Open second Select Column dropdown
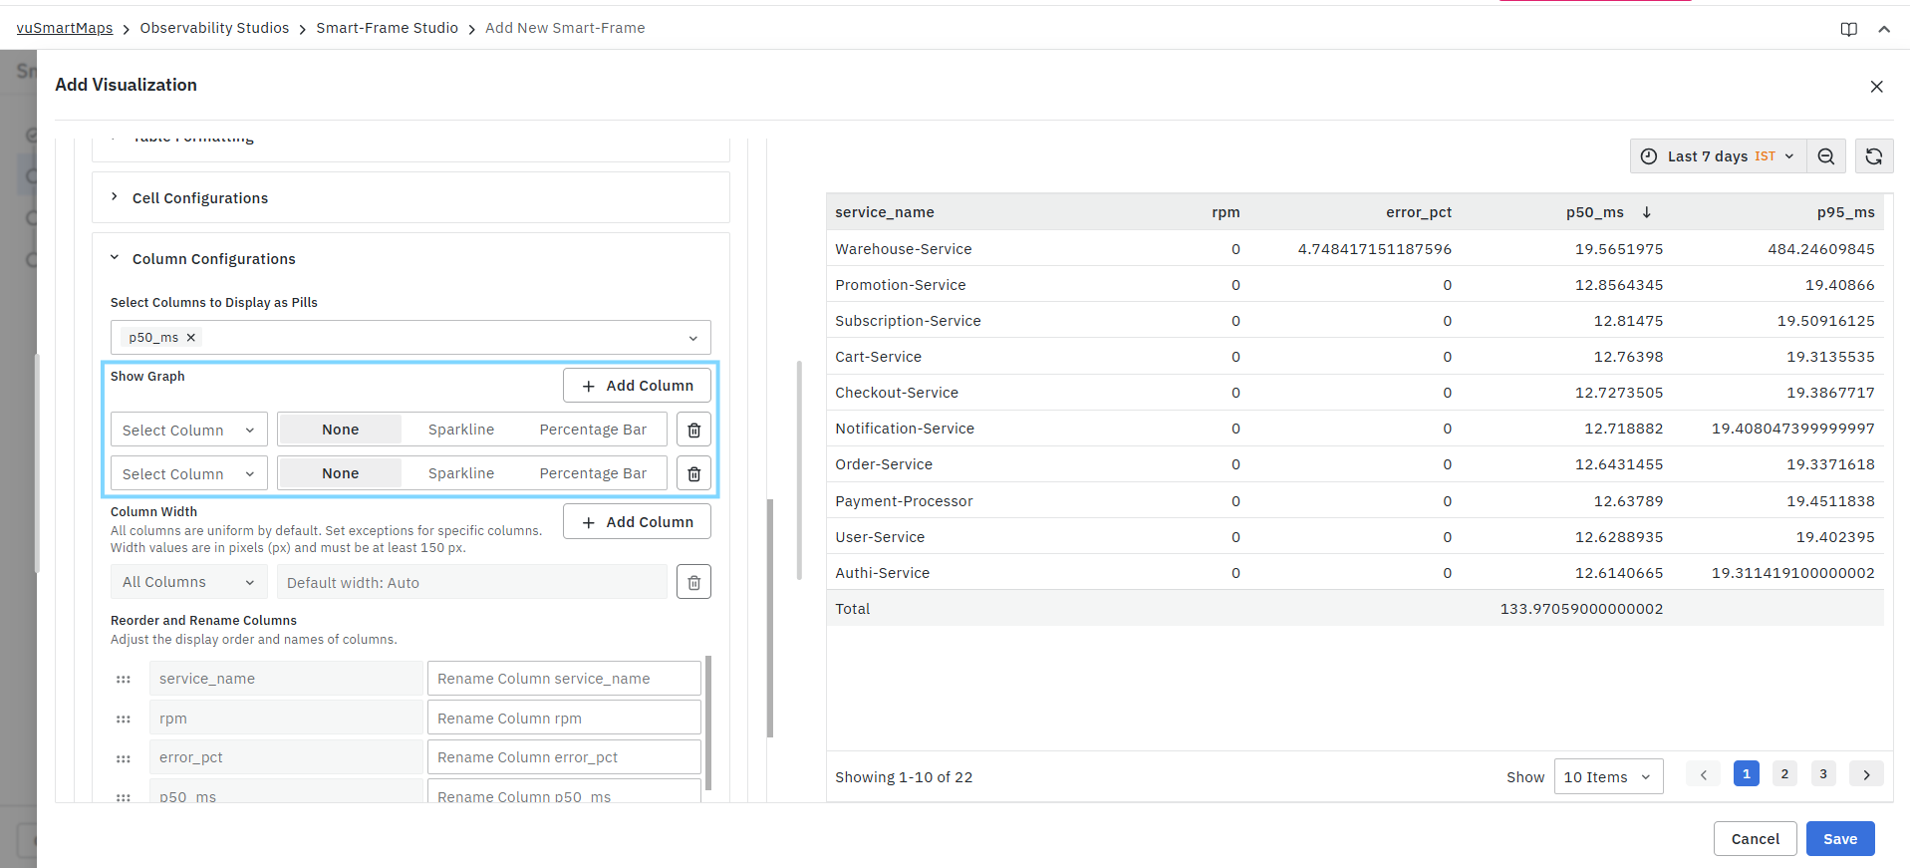Screen dimensions: 1910x868 tap(189, 473)
